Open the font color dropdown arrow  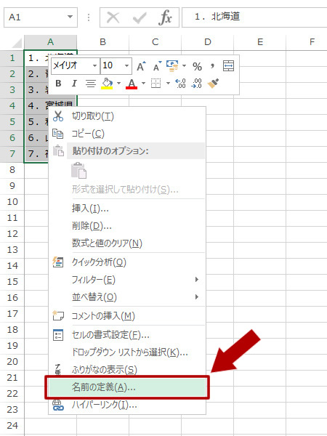coord(143,83)
